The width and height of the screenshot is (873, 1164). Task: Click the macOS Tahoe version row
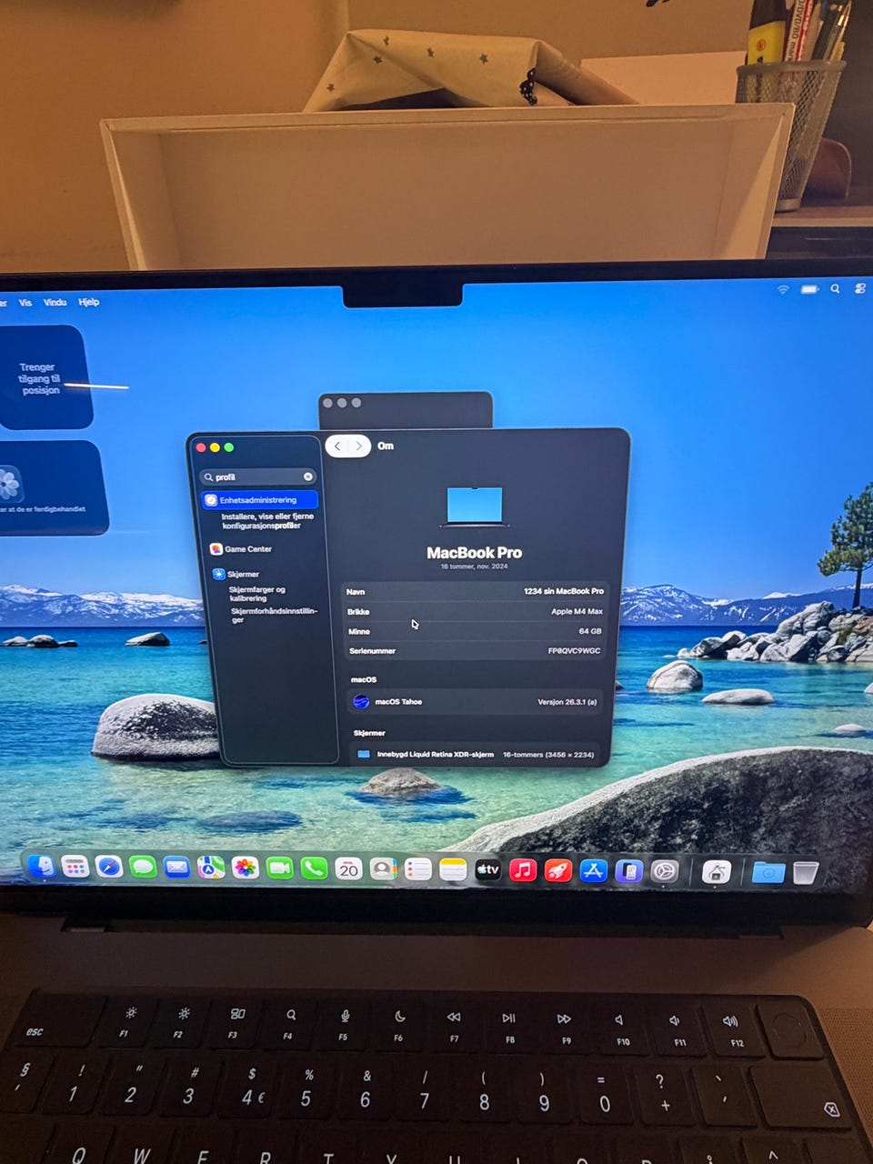click(475, 702)
